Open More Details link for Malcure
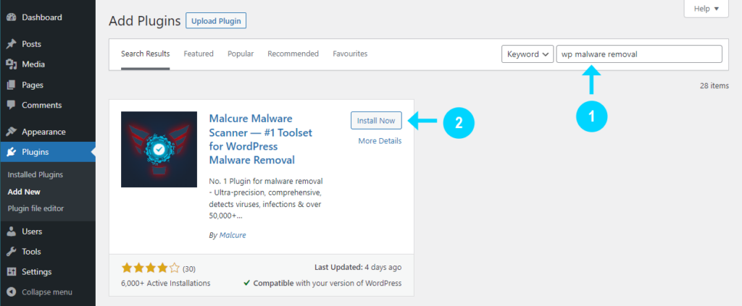Viewport: 742px width, 306px height. pos(380,141)
